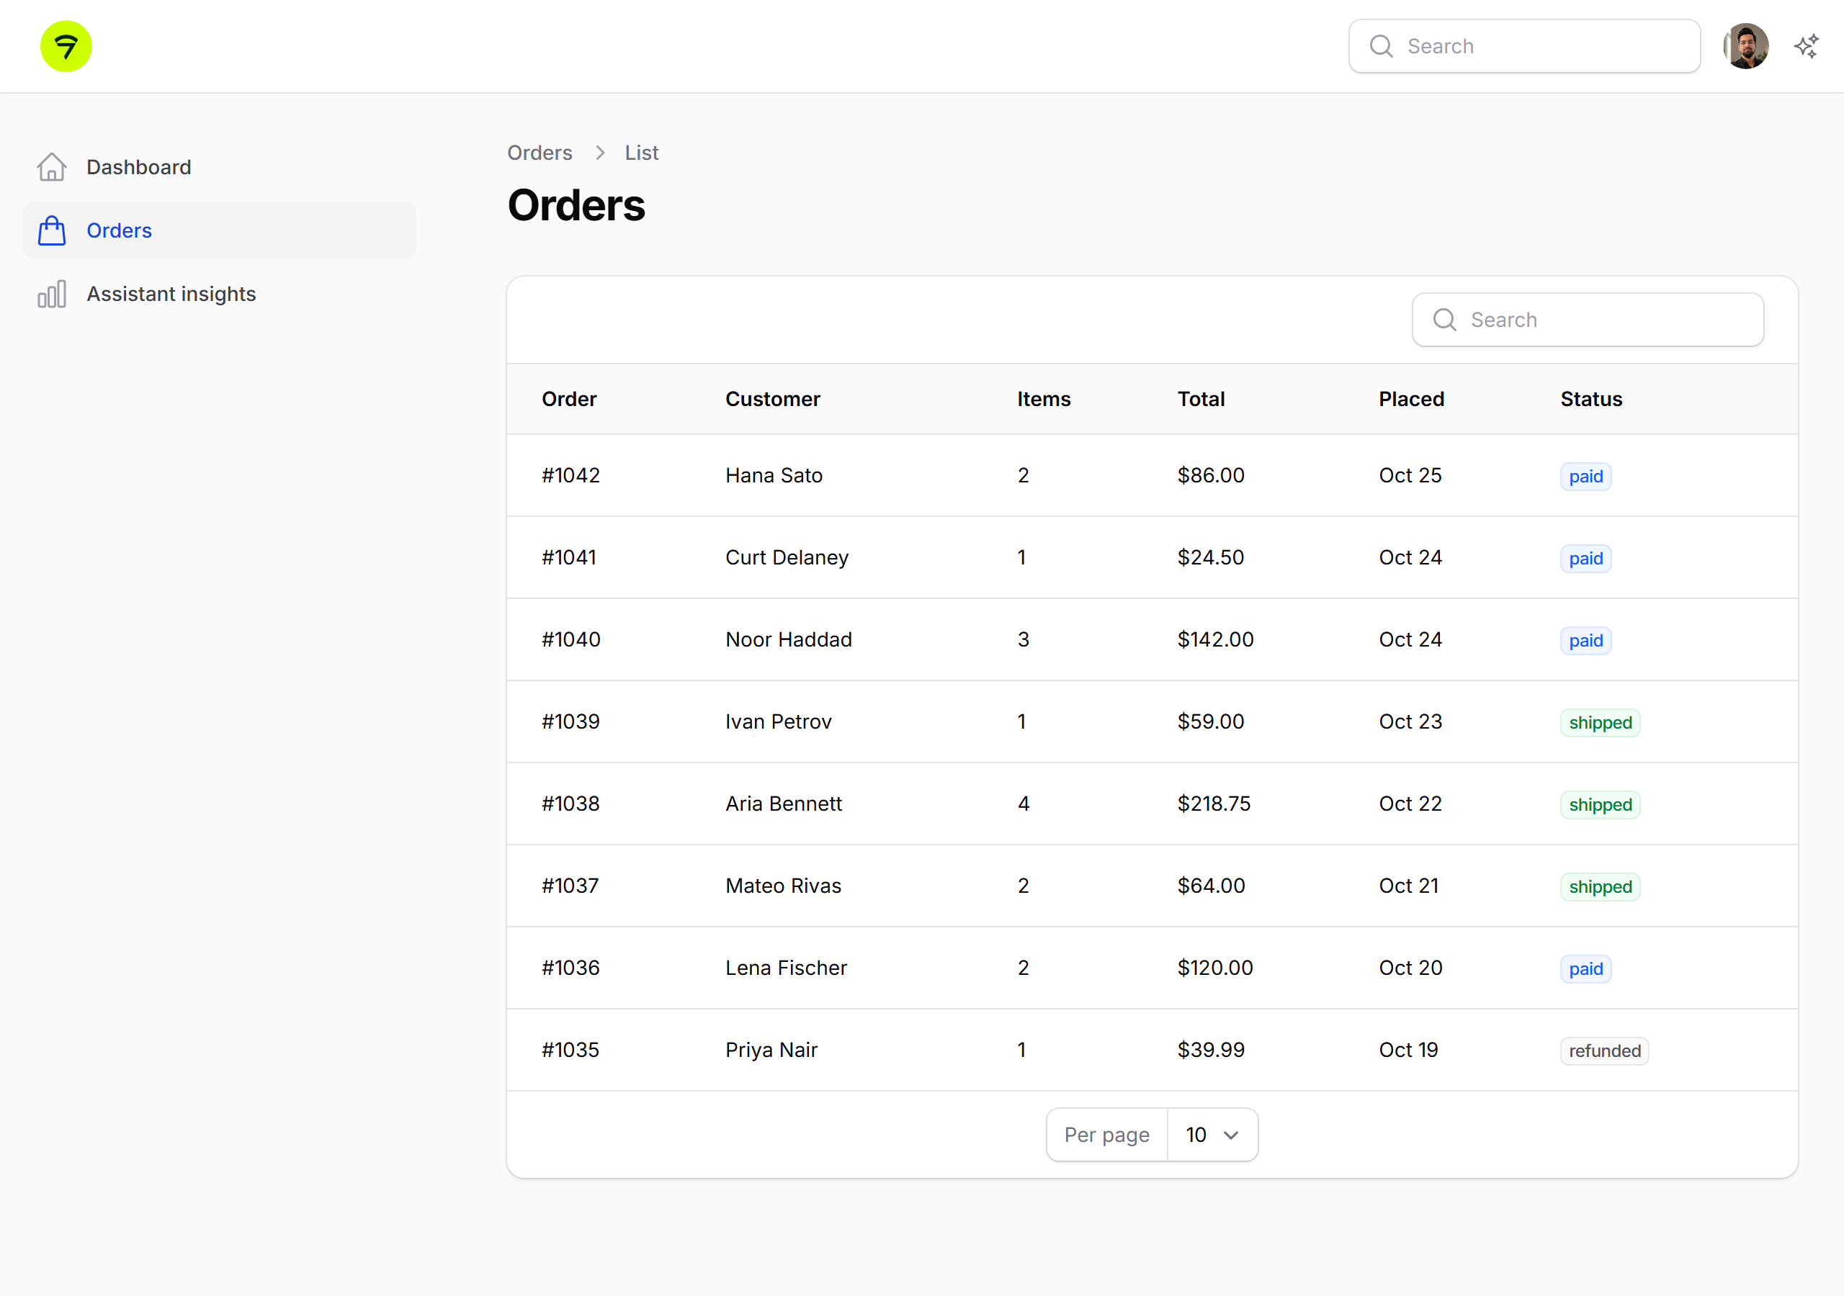Image resolution: width=1844 pixels, height=1296 pixels.
Task: Click the lime green app logo
Action: 66,46
